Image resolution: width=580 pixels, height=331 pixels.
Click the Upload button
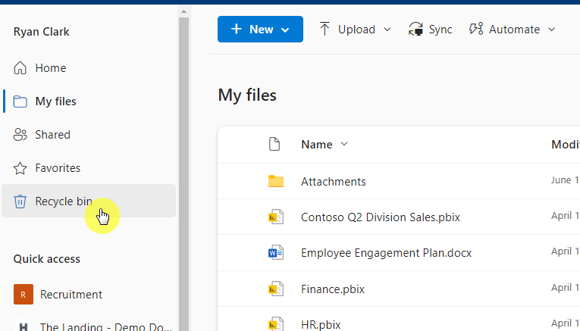click(x=355, y=30)
